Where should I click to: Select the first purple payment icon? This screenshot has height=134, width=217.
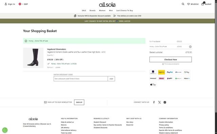pos(153,72)
